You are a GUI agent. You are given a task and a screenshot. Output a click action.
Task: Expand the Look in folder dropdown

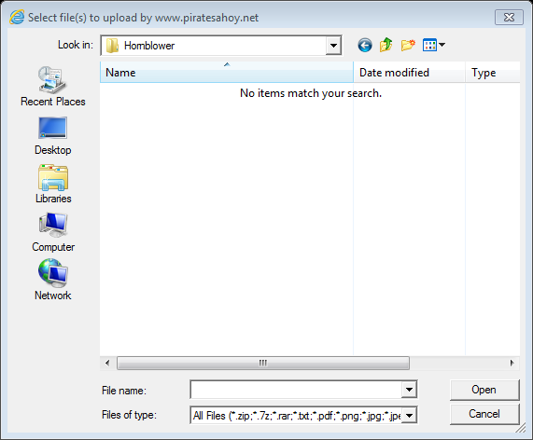(333, 45)
